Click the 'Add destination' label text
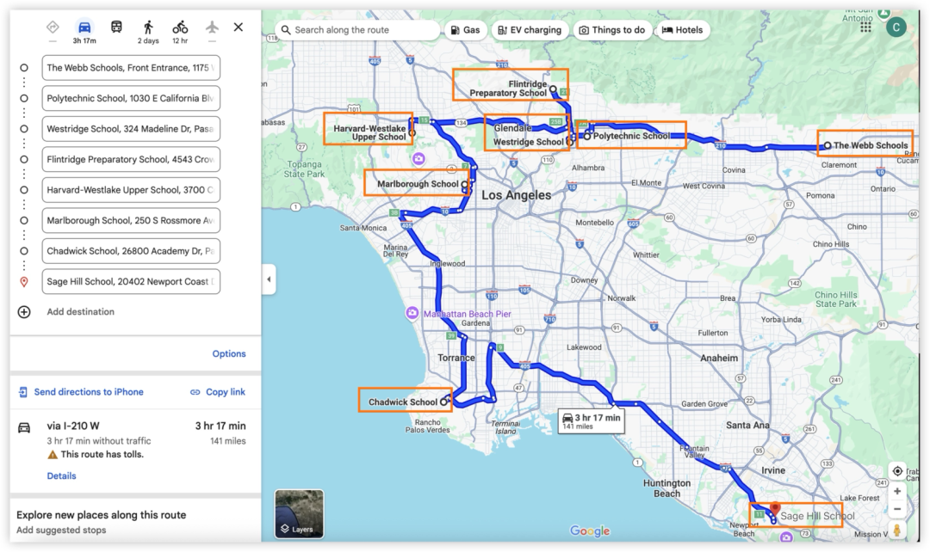The width and height of the screenshot is (930, 552). point(81,311)
